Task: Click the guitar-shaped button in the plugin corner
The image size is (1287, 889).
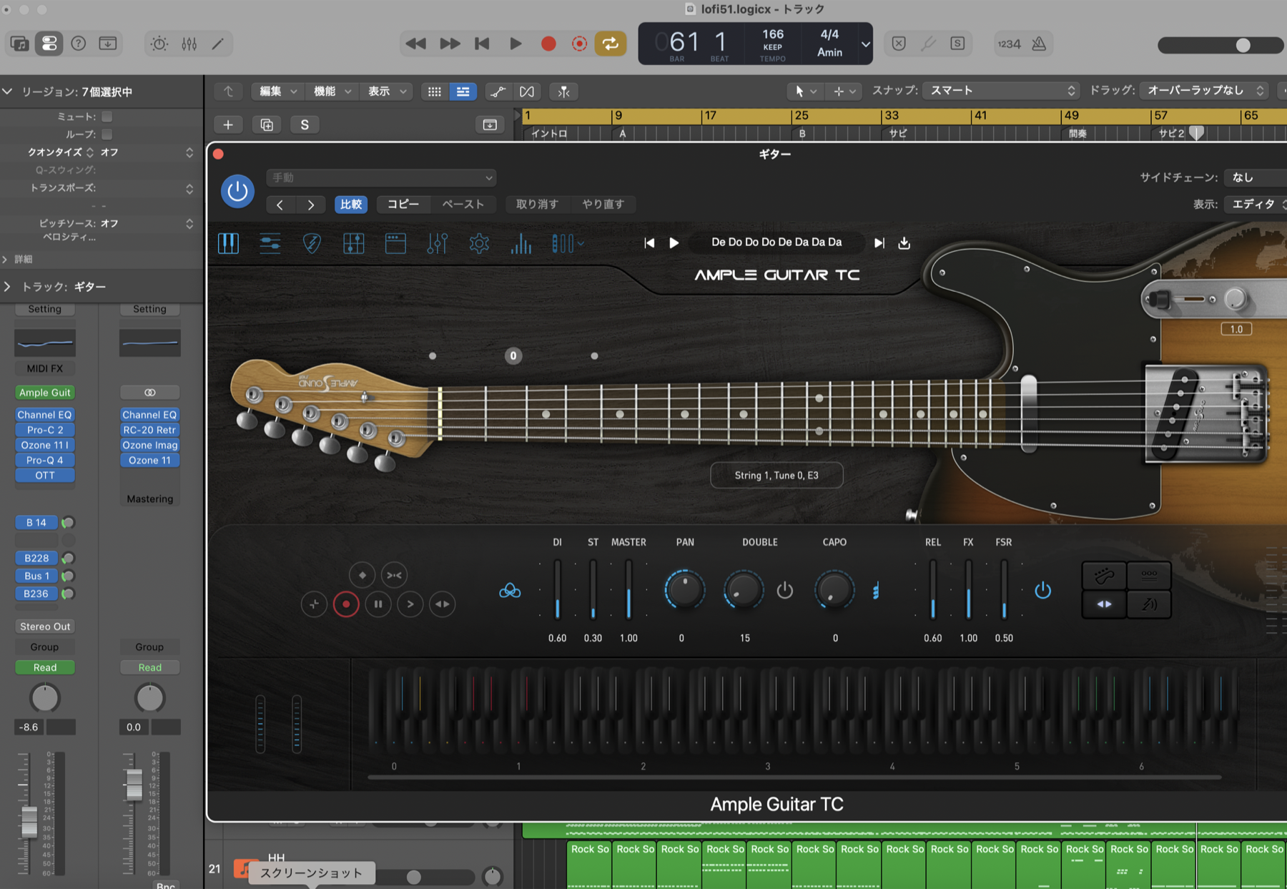Action: (1104, 575)
